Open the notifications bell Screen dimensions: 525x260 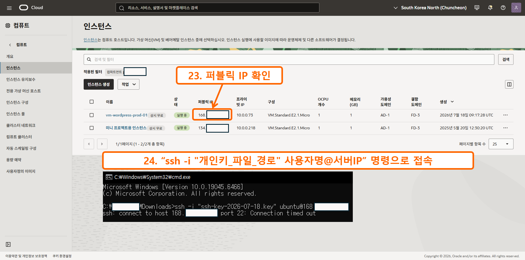pos(490,8)
